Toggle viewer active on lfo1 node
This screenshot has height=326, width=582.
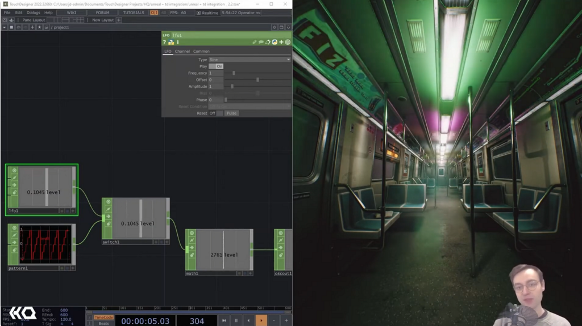[14, 171]
